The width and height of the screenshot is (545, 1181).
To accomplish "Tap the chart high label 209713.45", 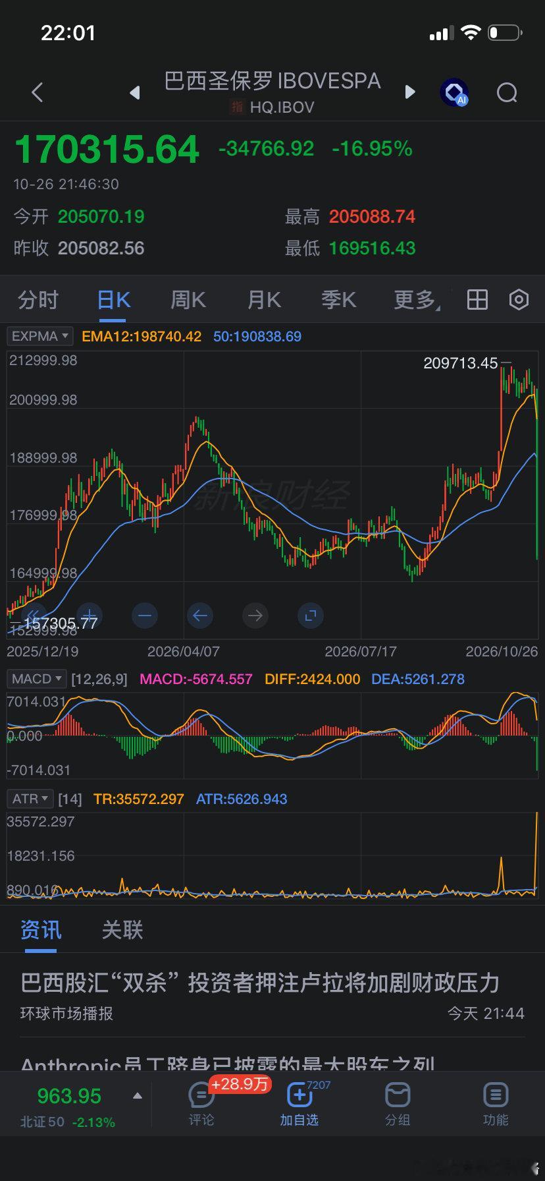I will (x=461, y=363).
